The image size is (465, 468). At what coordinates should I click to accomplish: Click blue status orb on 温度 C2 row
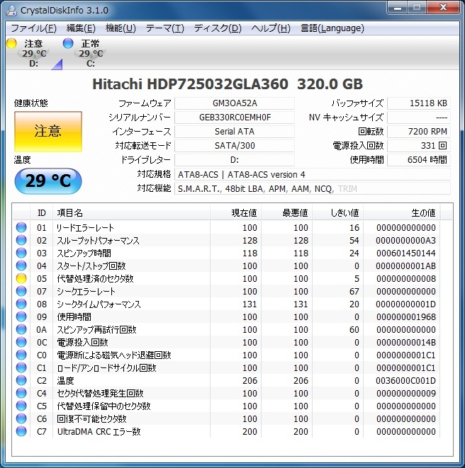click(x=21, y=381)
